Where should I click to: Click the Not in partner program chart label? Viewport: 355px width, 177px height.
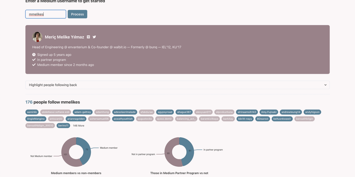143,154
